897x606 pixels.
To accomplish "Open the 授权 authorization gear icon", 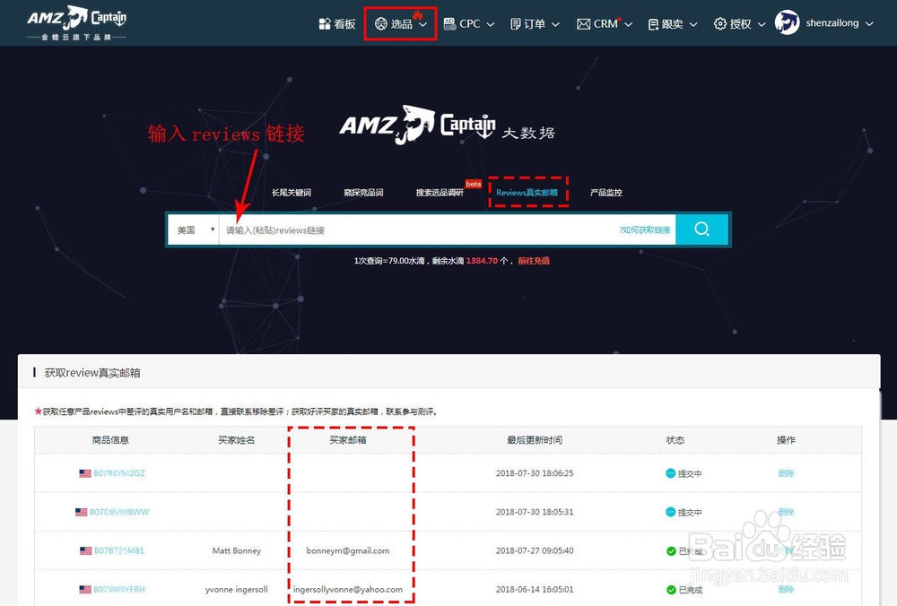I will 720,23.
